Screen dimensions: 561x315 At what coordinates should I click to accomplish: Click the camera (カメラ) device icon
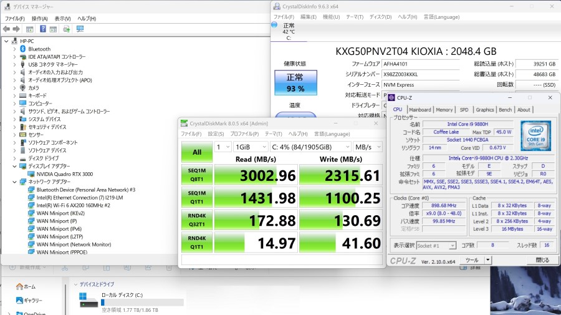point(23,88)
